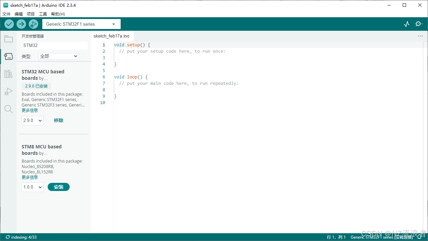This screenshot has height=241, width=428.
Task: Open the 文件 menu
Action: (6, 14)
